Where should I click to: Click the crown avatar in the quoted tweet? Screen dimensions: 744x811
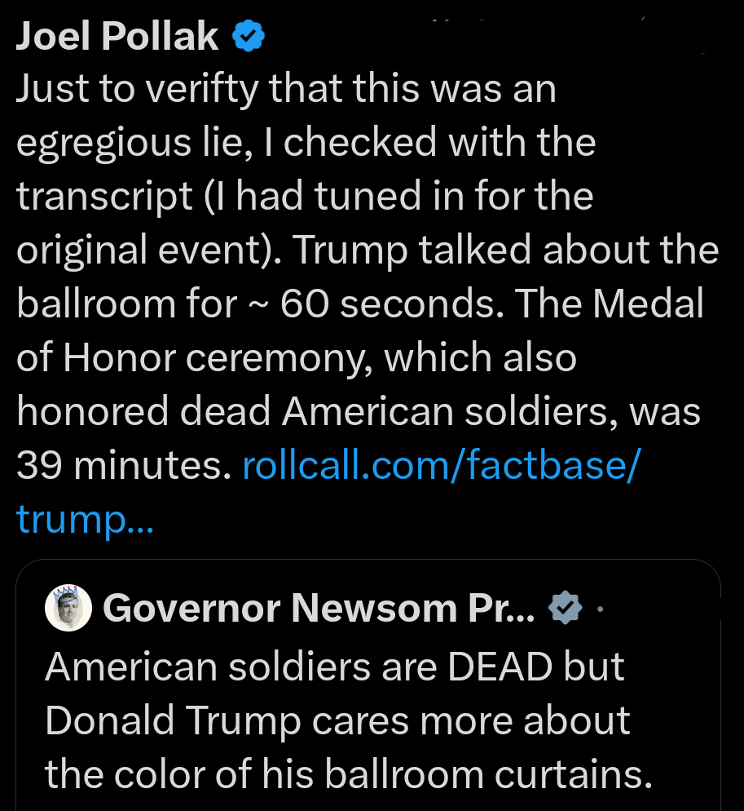click(68, 607)
